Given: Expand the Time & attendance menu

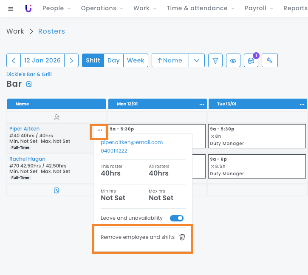Looking at the screenshot, I should tap(200, 8).
